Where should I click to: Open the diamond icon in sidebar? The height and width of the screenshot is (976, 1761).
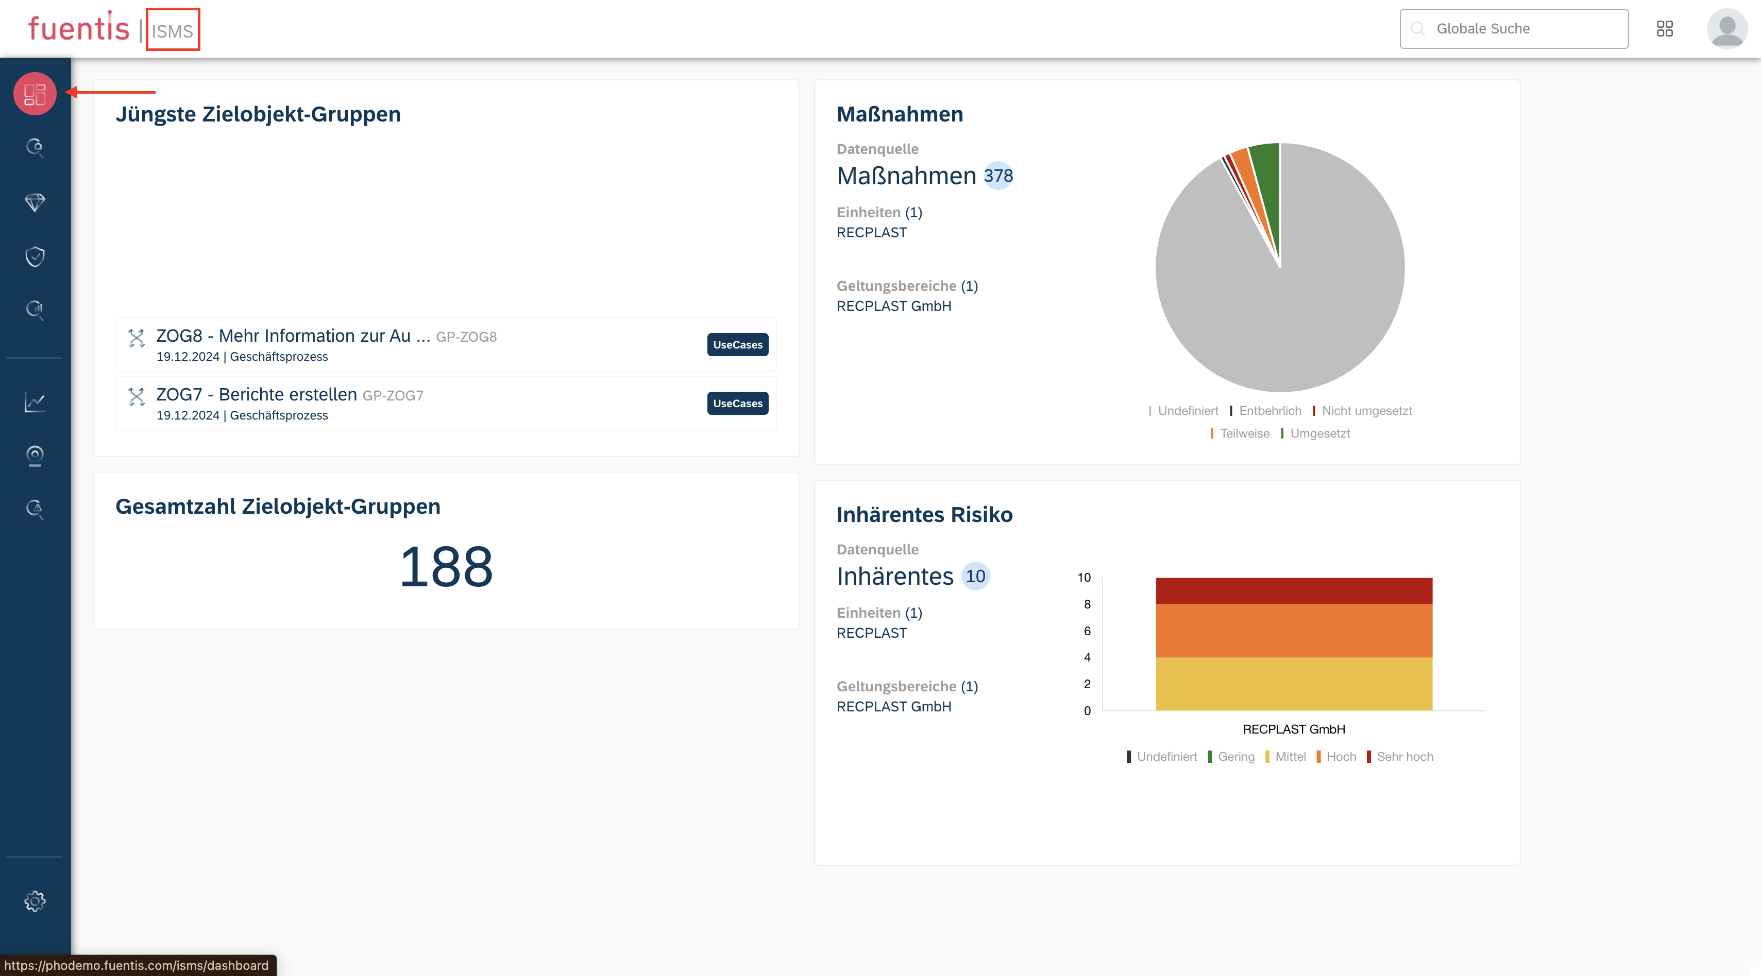[35, 202]
